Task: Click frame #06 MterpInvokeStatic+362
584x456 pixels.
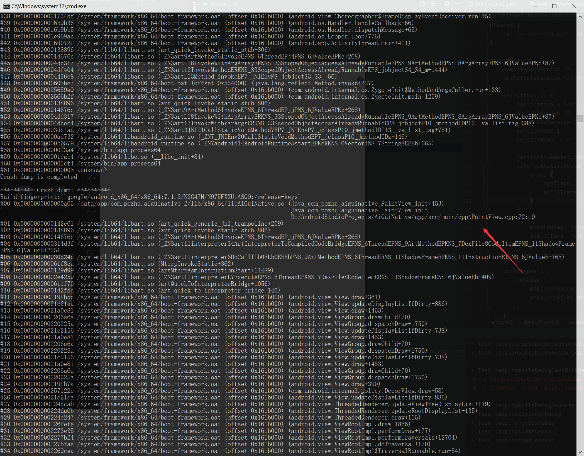Action: coord(117,264)
